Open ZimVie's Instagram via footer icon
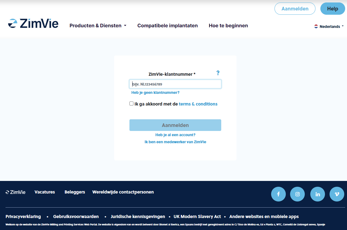 click(x=297, y=194)
